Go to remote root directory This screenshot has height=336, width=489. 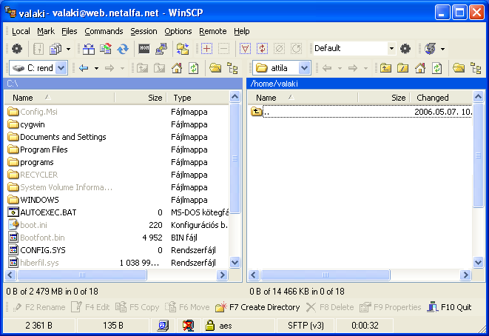[402, 68]
